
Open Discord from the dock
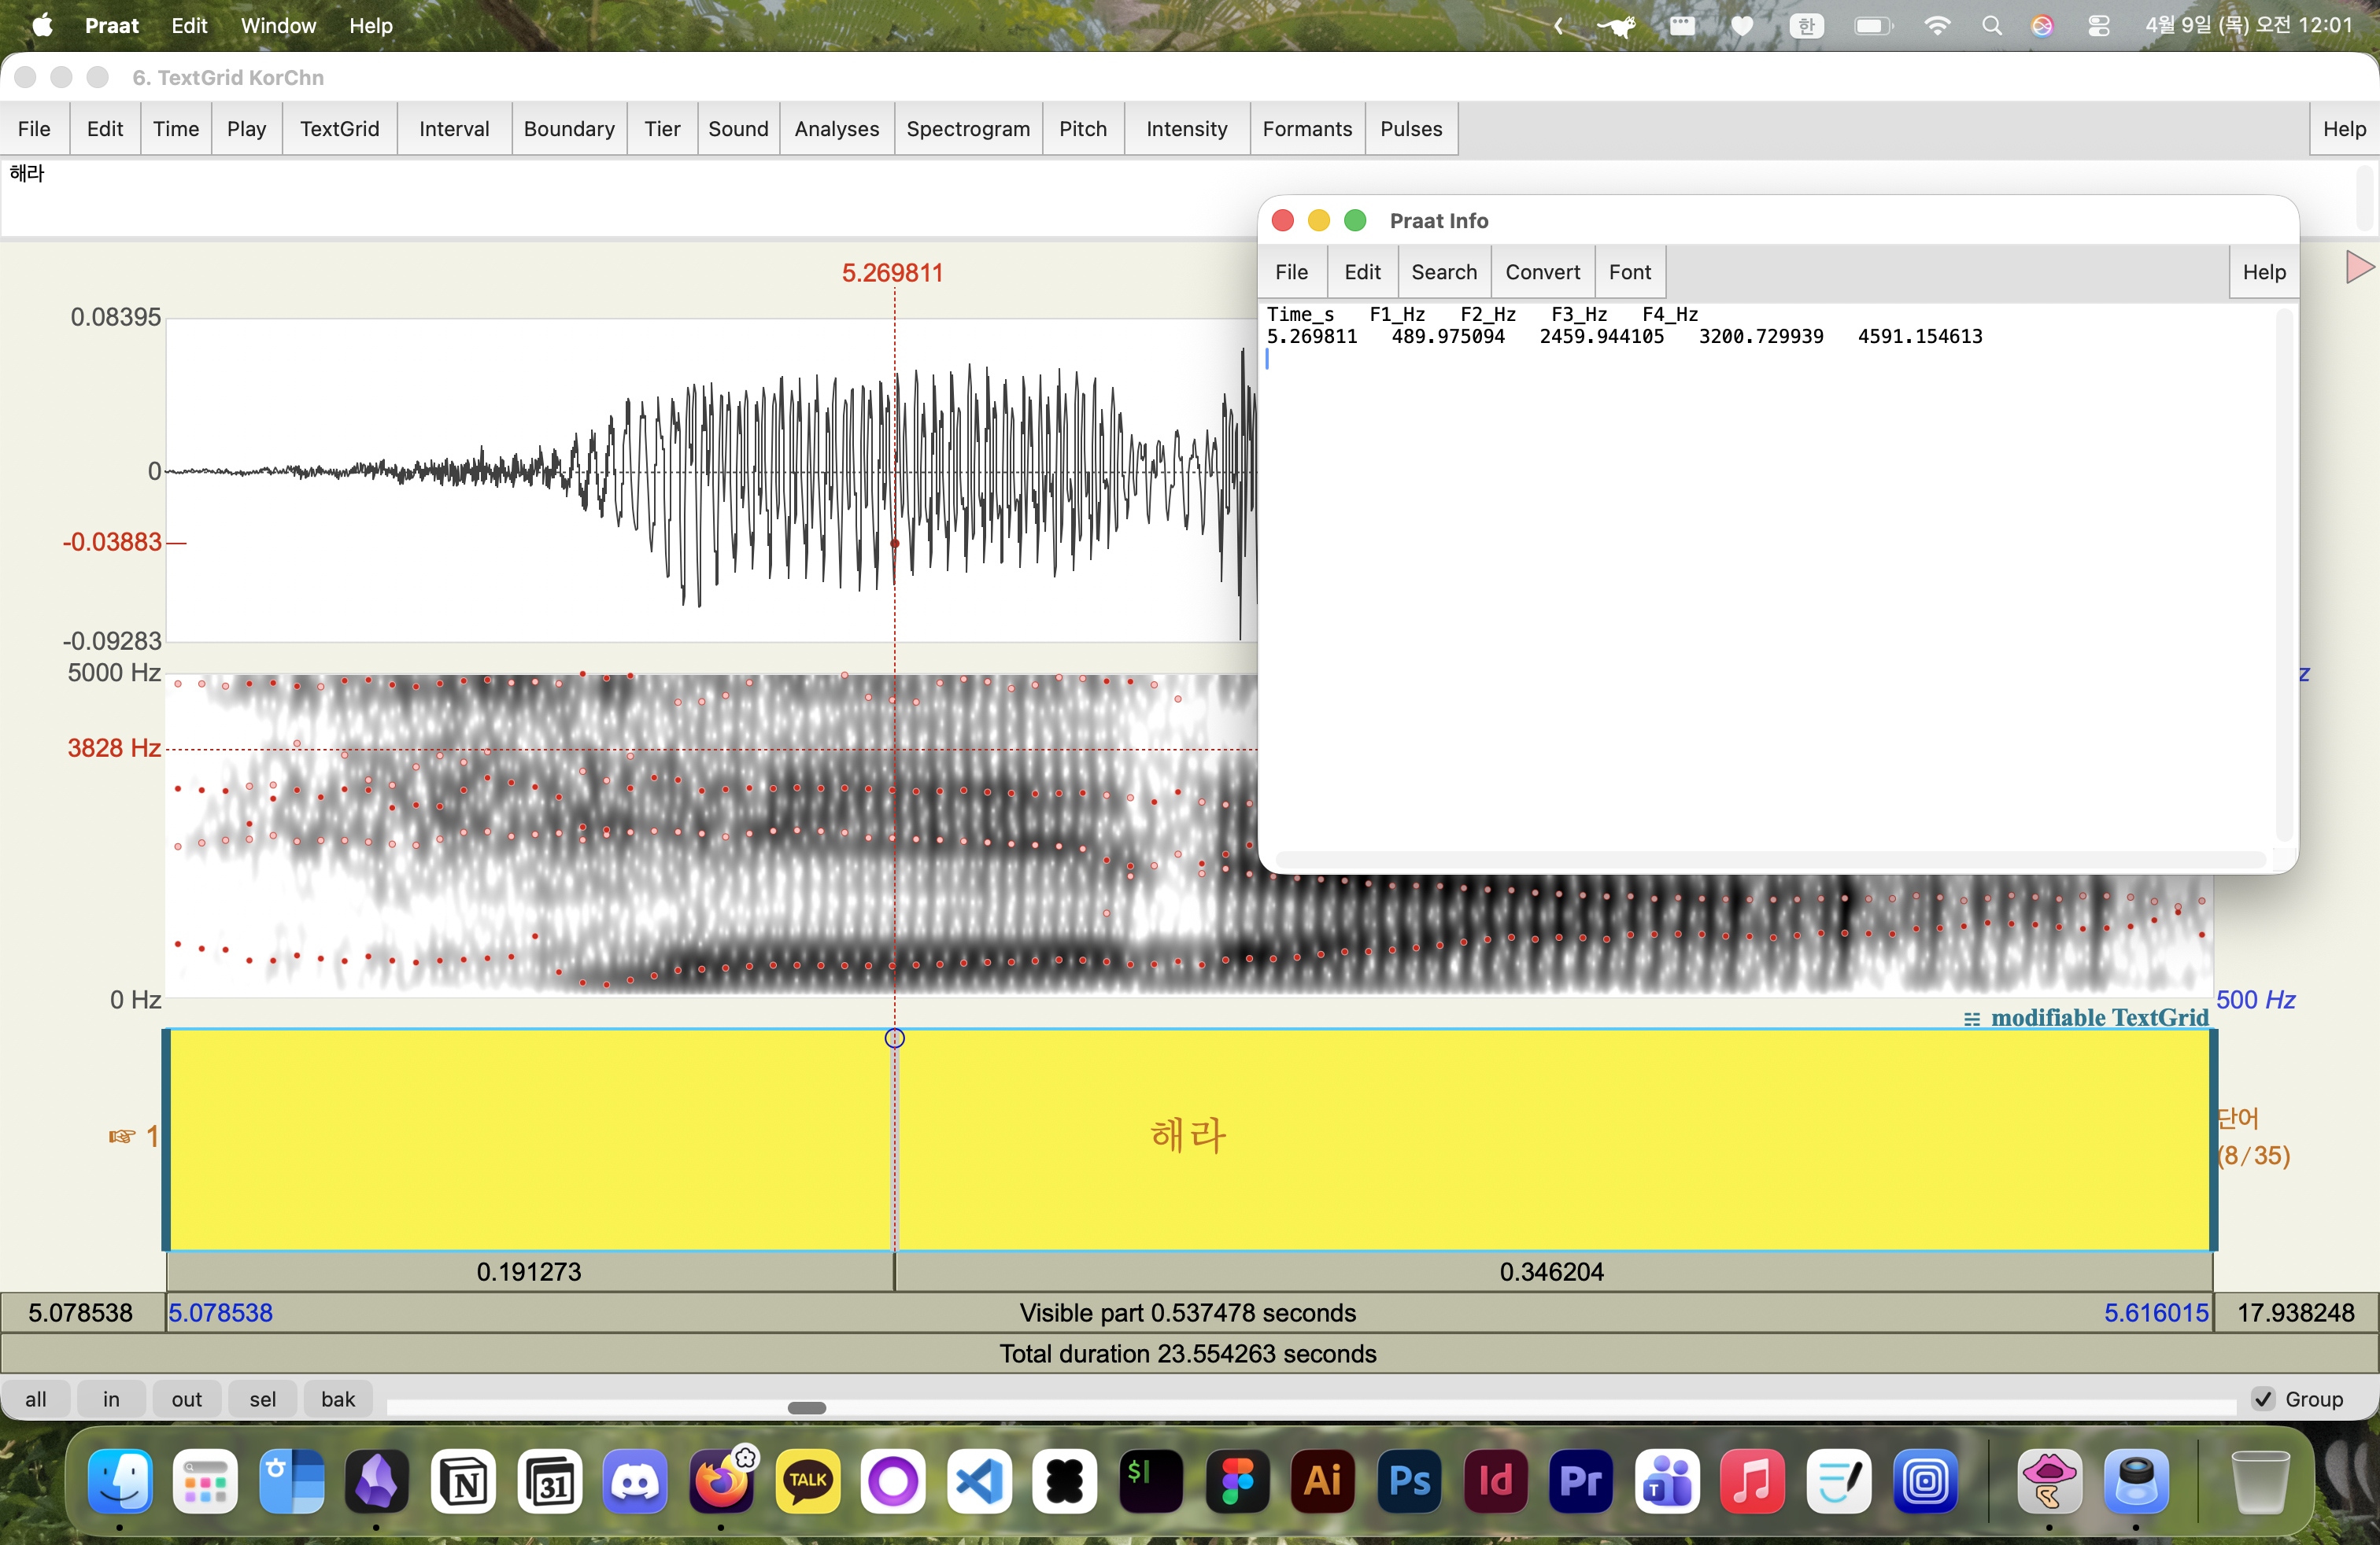[x=635, y=1481]
